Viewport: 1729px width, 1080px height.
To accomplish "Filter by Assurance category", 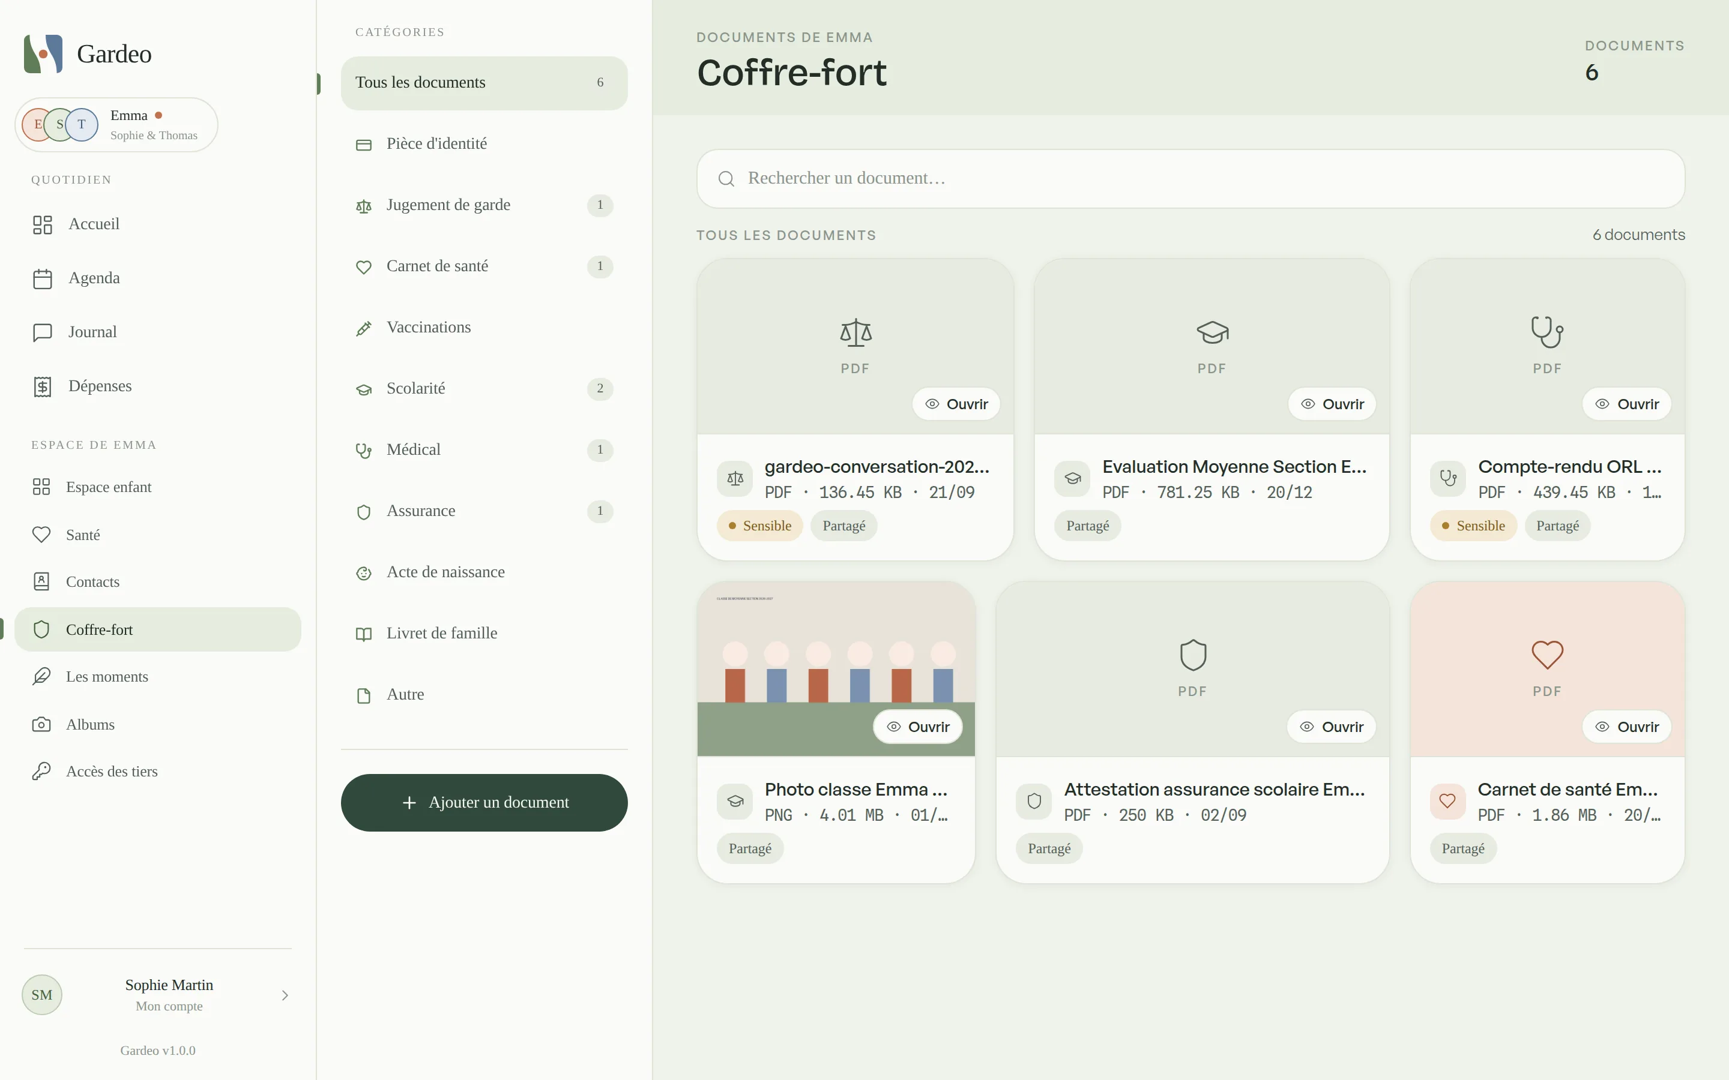I will point(484,511).
